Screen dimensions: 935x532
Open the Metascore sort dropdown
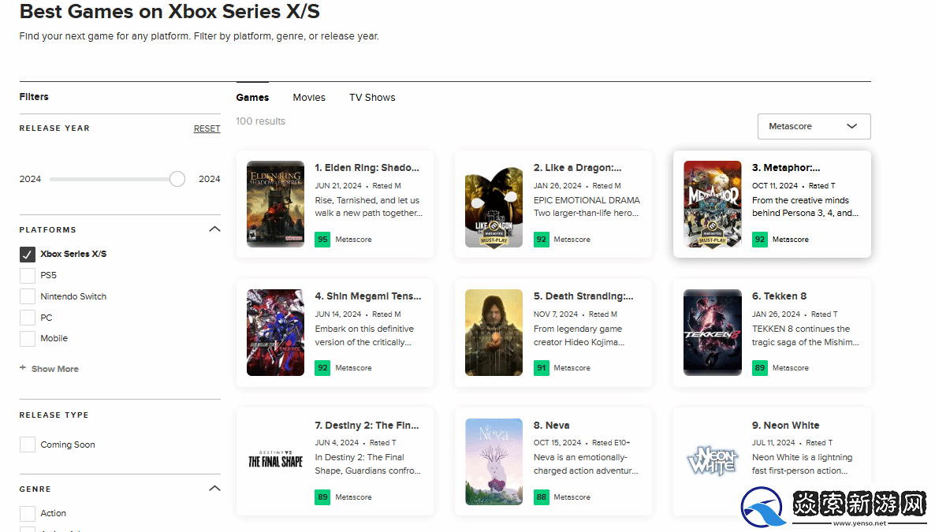[x=814, y=126]
